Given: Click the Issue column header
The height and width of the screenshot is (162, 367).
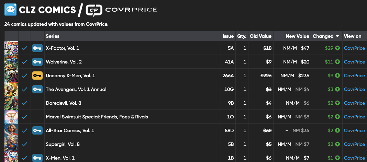Looking at the screenshot, I should [x=228, y=36].
